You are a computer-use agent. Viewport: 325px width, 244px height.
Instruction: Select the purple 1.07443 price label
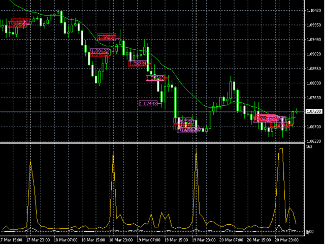click(x=148, y=103)
